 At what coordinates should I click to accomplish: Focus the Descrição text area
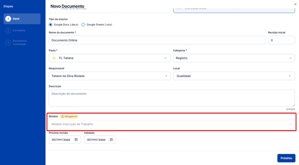tap(172, 98)
